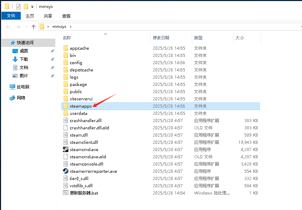The height and width of the screenshot is (210, 302).
Task: Select the steamerrorreporter.exe file name
Action: [x=93, y=171]
